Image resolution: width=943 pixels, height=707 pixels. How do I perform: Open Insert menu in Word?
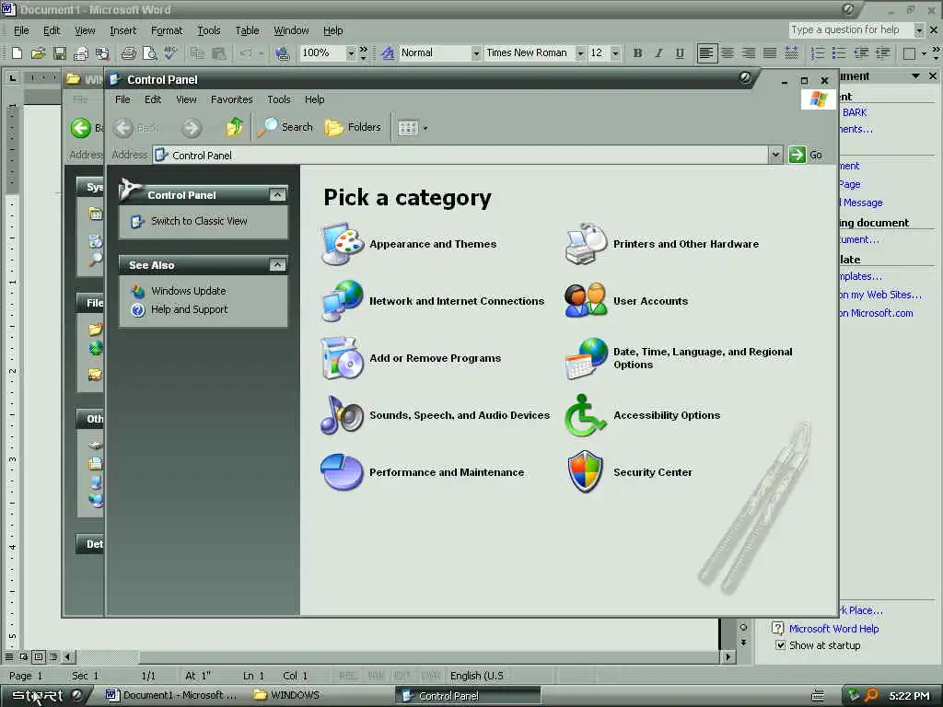tap(122, 30)
